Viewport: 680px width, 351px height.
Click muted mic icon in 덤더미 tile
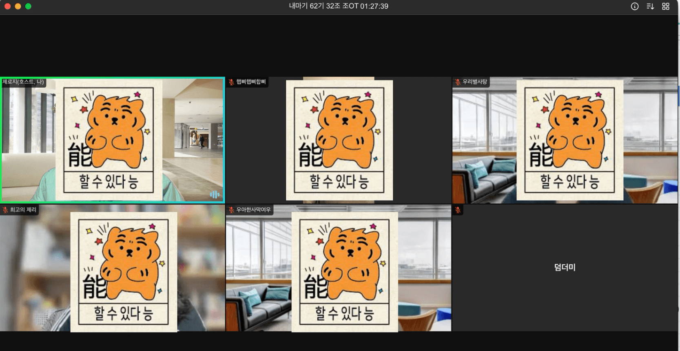tap(458, 210)
